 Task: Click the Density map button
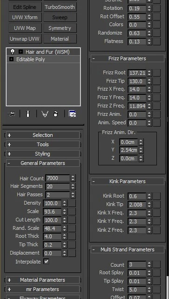click(x=72, y=203)
